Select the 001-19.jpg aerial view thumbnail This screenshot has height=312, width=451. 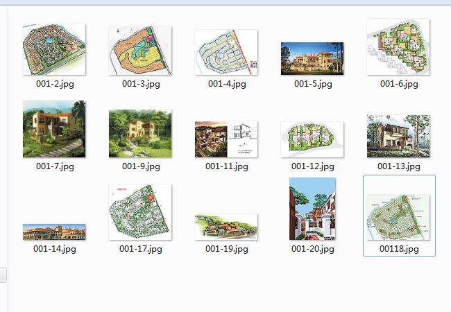[x=226, y=226]
